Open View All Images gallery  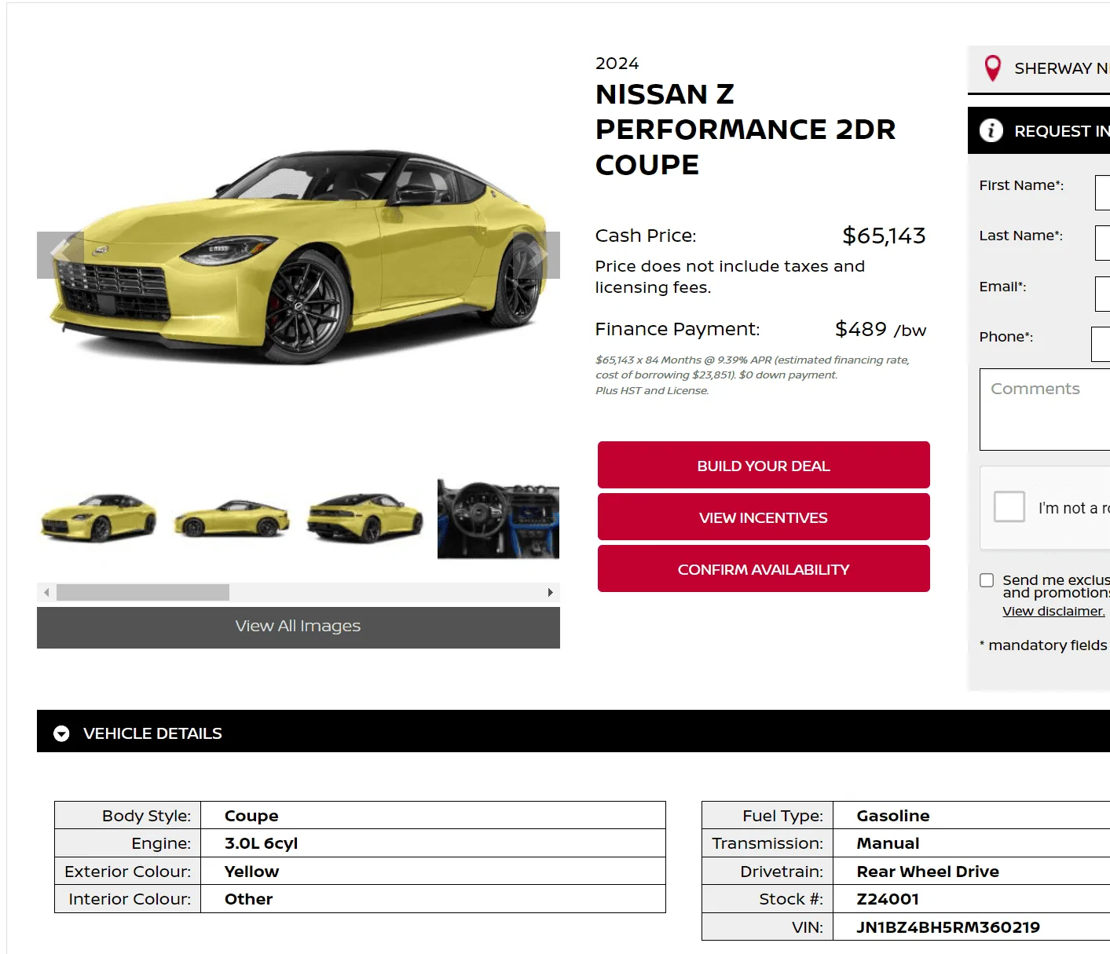299,627
